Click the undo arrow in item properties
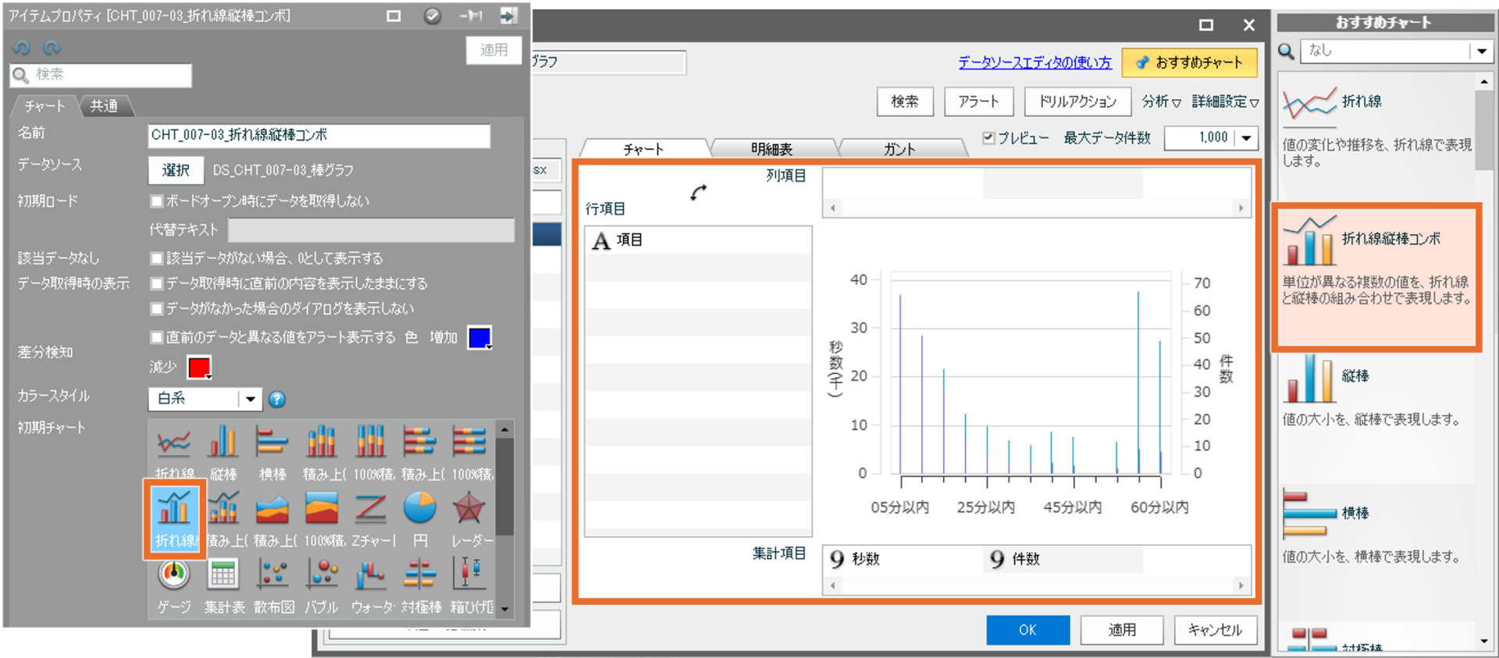 coord(22,48)
